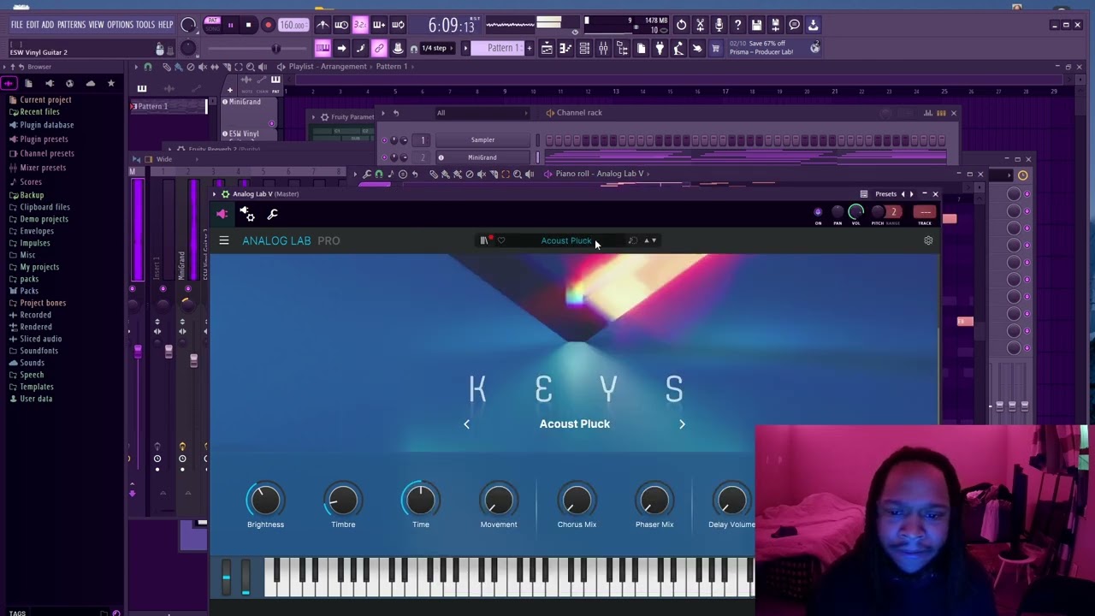The width and height of the screenshot is (1095, 616).
Task: Click the shopping cart content library icon
Action: (716, 49)
